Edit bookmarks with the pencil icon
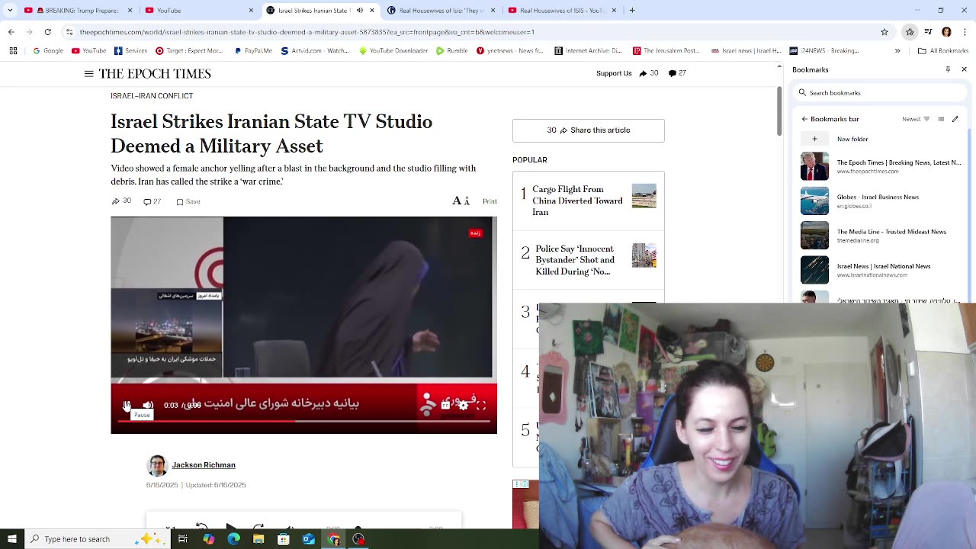 coord(955,119)
